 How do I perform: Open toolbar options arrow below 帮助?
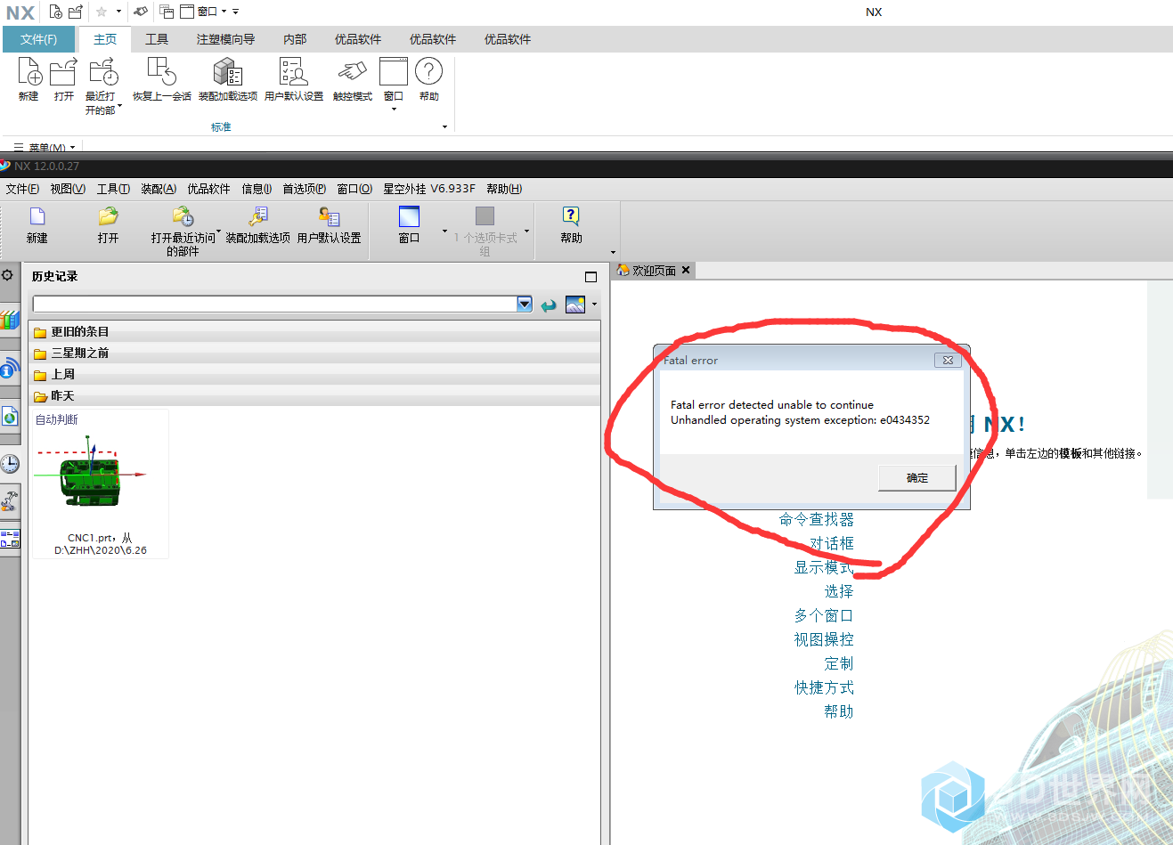point(613,253)
